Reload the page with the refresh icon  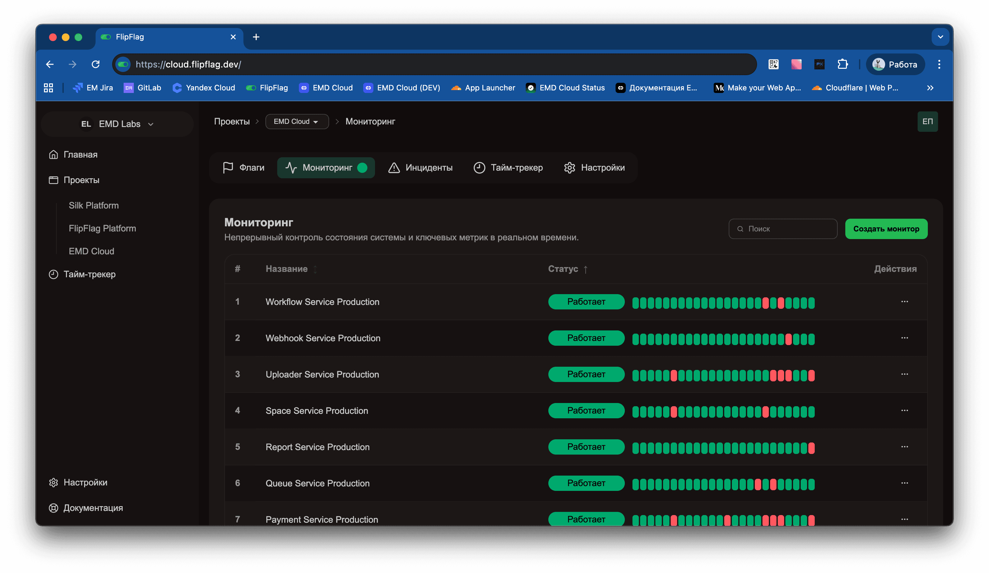pos(95,64)
